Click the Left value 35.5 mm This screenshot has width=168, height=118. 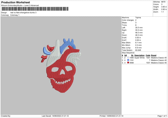pos(139,28)
